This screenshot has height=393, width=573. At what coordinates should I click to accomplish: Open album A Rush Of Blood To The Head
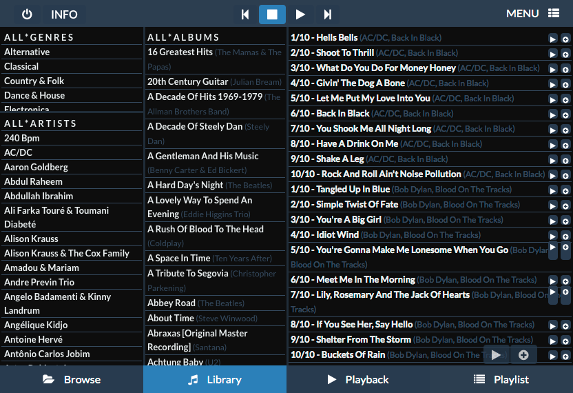coord(216,236)
